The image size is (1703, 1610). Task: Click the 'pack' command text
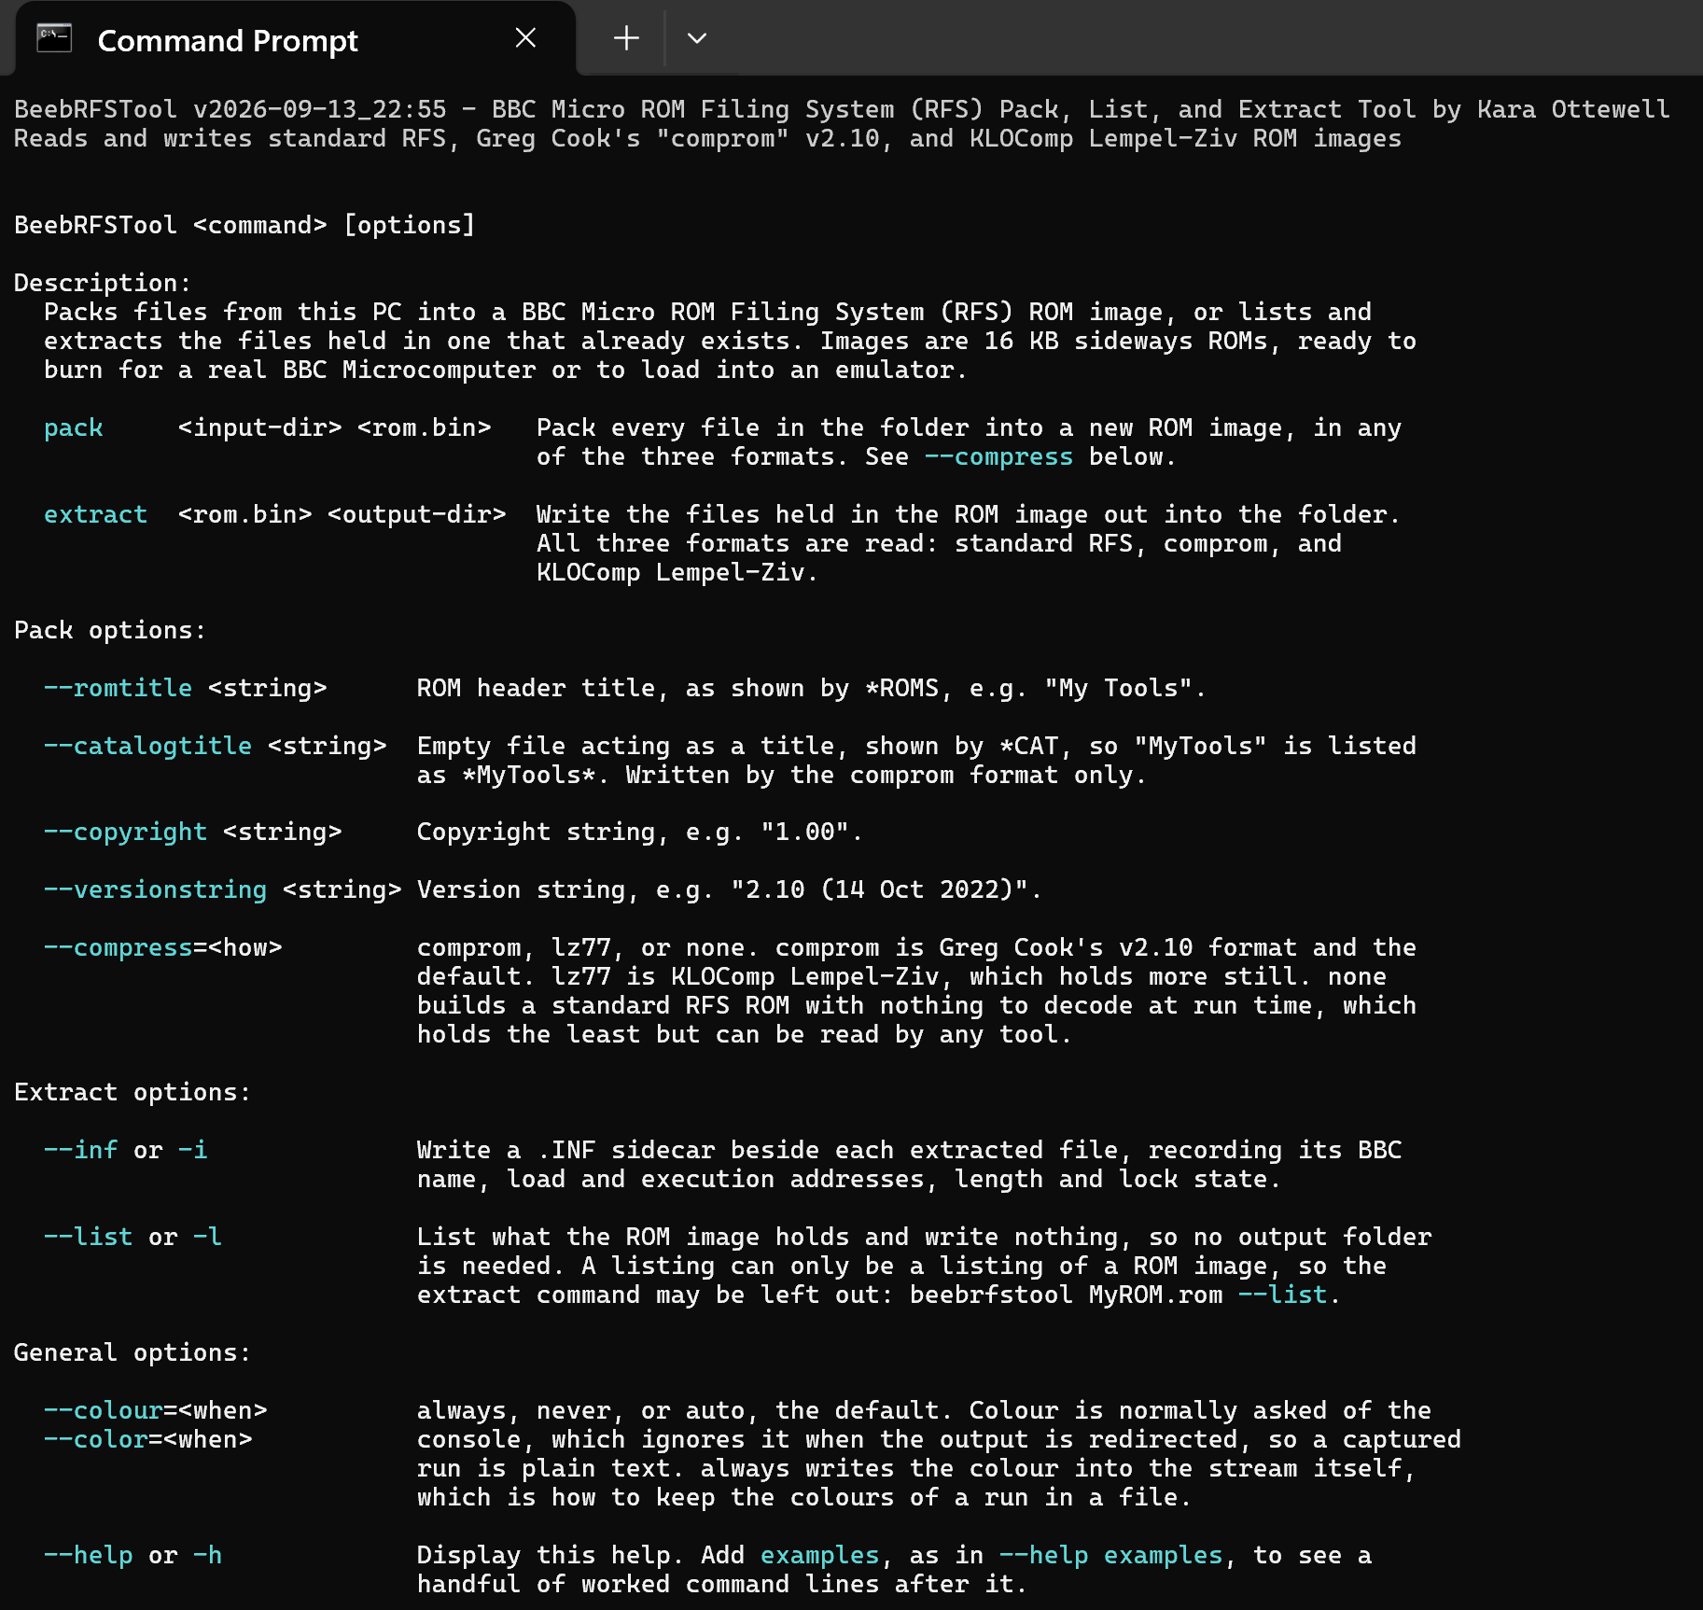coord(74,428)
